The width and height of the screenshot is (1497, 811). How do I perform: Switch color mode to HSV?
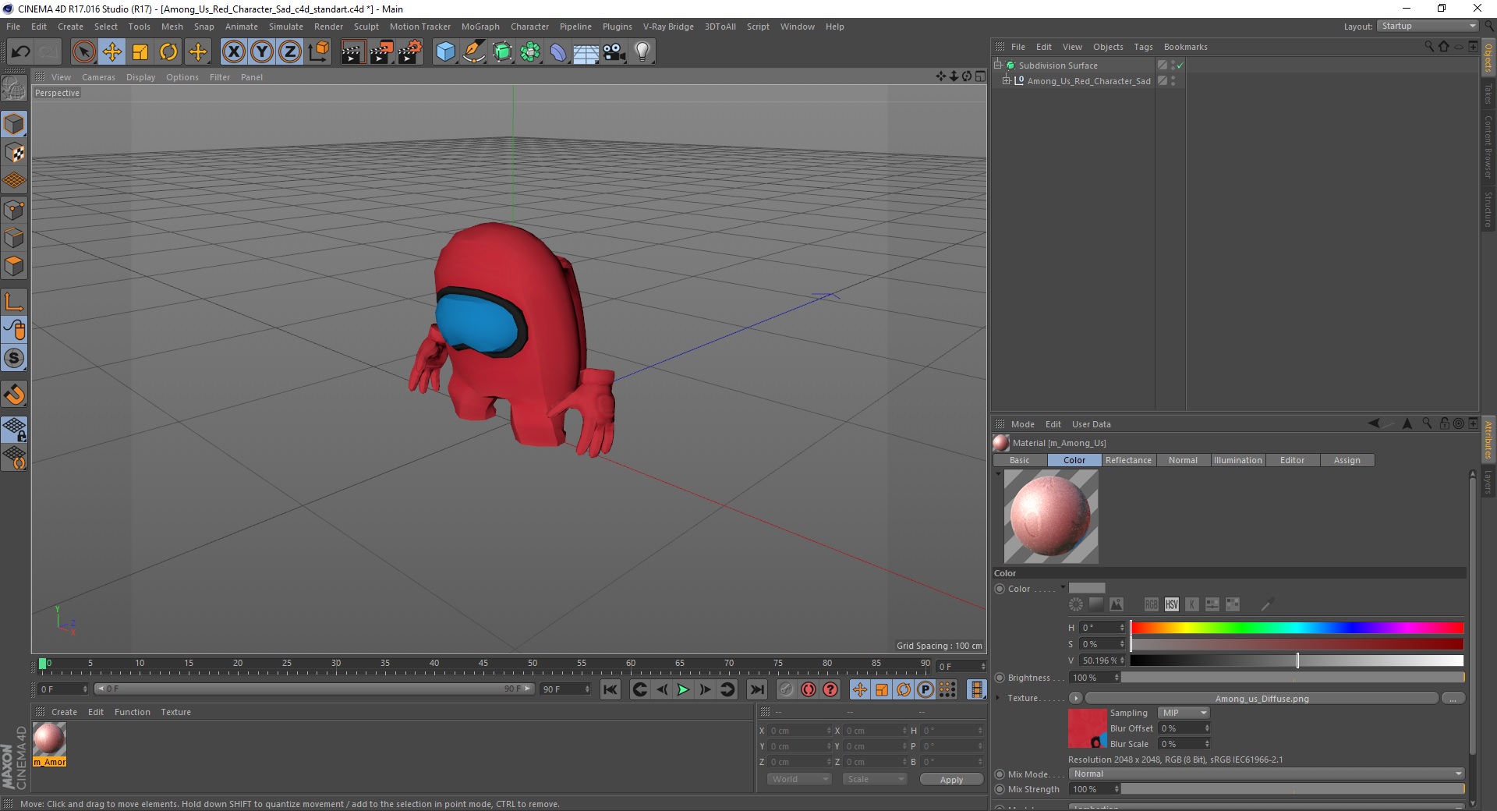pos(1171,604)
